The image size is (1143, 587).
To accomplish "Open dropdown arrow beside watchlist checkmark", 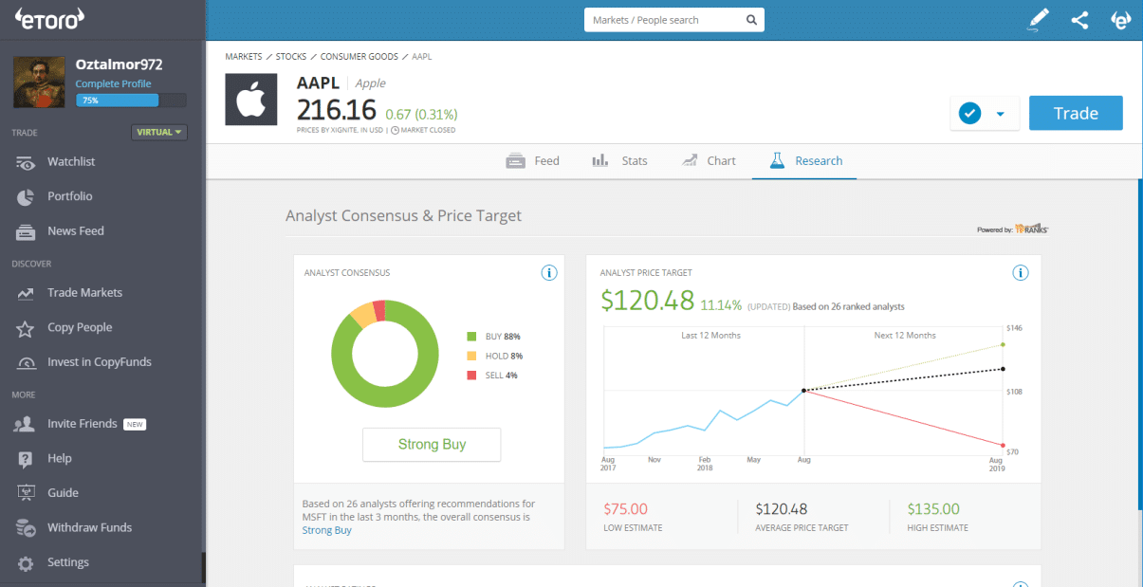I will pos(1000,114).
